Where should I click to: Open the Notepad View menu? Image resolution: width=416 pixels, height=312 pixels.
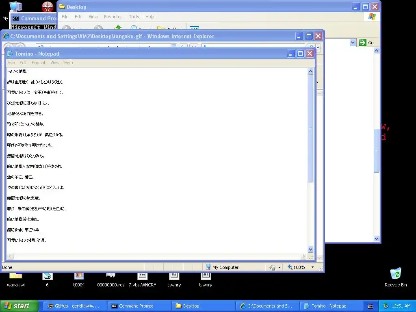55,63
